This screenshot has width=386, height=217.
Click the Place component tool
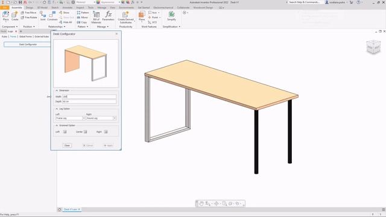[5, 16]
